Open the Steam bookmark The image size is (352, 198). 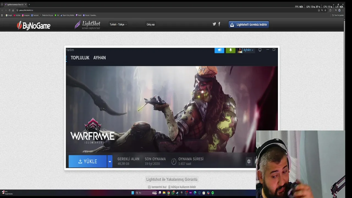point(67,15)
